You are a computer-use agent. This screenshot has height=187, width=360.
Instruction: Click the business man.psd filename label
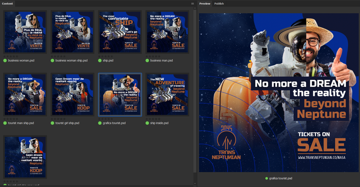pyautogui.click(x=162, y=60)
